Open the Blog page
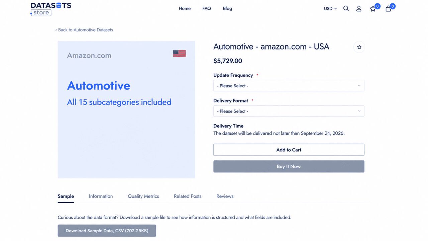The image size is (428, 241). coord(227,9)
